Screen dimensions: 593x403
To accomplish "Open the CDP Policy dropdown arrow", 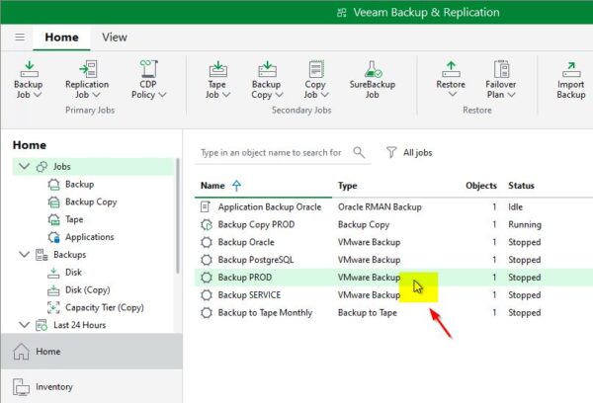I will click(x=162, y=95).
